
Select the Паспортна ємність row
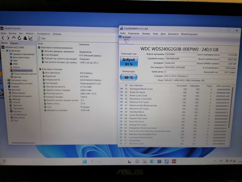[80, 87]
